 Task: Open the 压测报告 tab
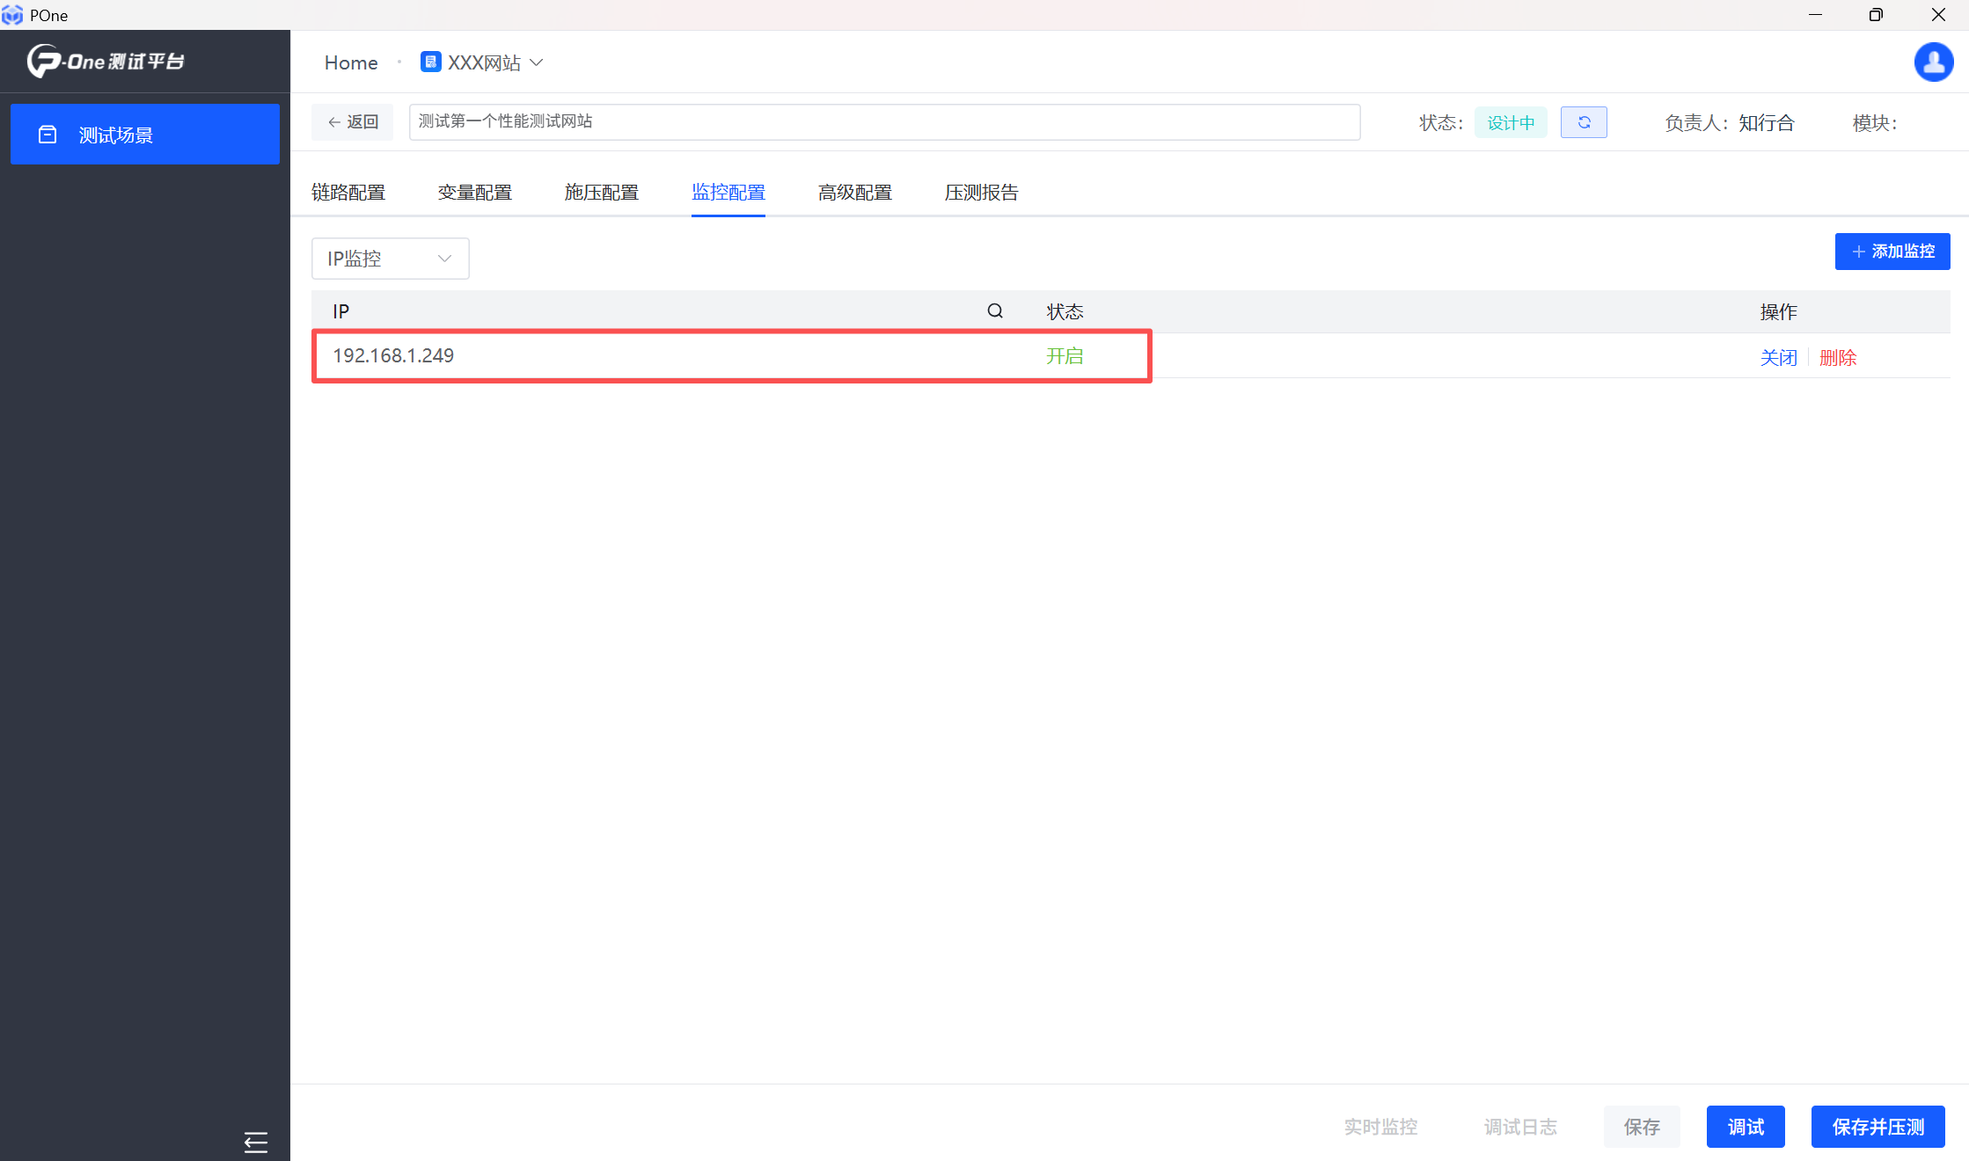click(981, 193)
